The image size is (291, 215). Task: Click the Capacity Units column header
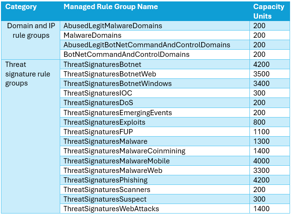[x=269, y=11]
